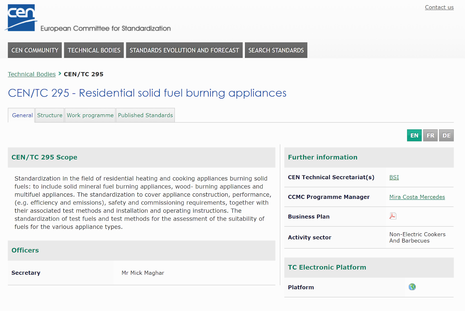Click the breadcrumb arrow after Technical Bodies

coord(60,74)
